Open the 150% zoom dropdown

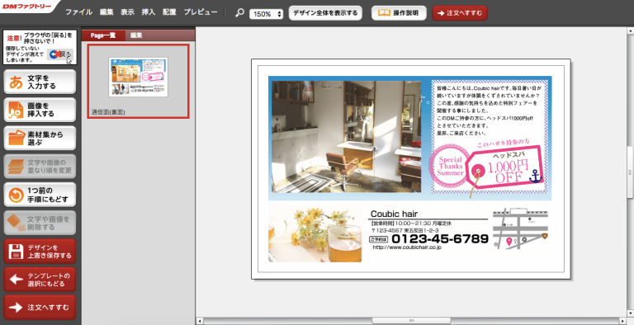coord(266,14)
